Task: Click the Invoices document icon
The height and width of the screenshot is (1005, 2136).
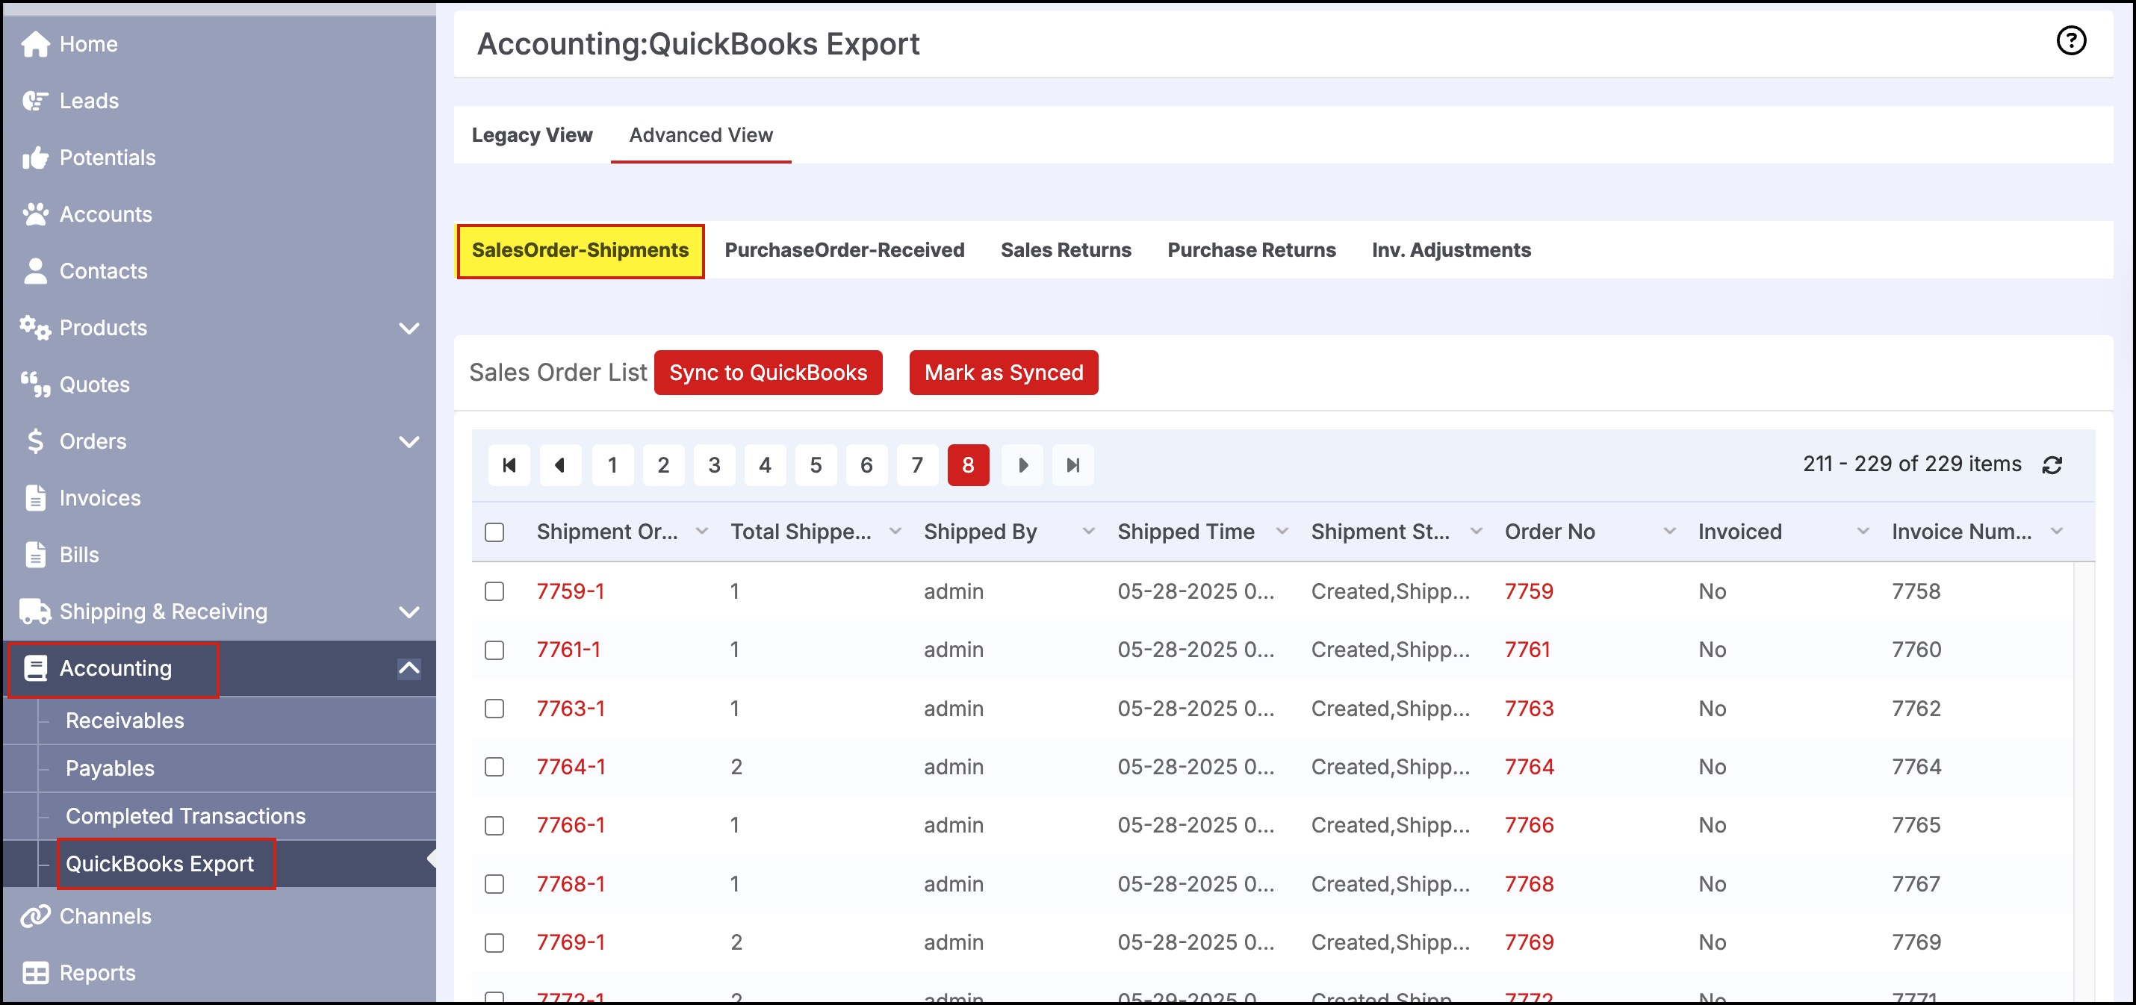Action: coord(35,497)
